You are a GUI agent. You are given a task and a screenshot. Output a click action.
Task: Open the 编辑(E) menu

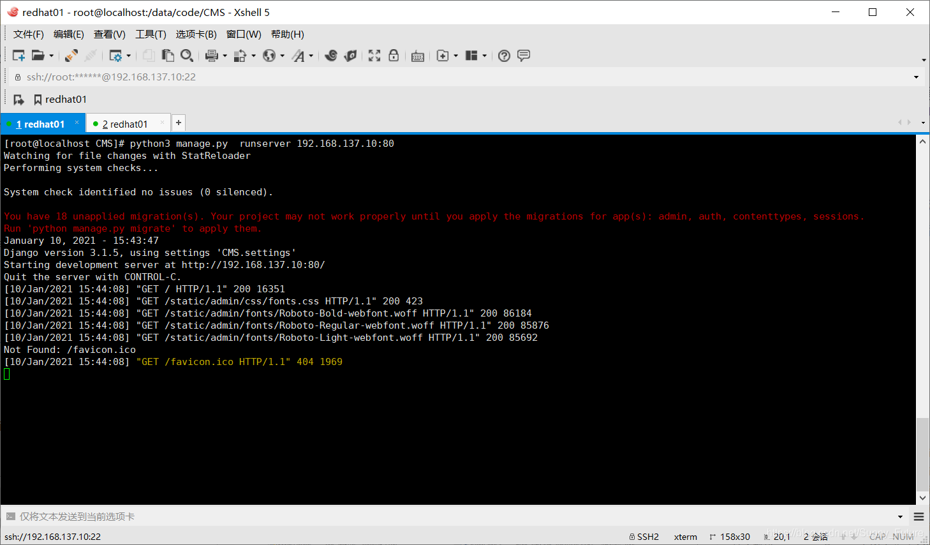point(69,34)
